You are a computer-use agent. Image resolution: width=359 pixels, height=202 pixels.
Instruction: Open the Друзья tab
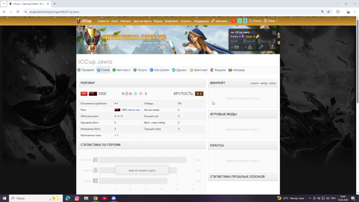pyautogui.click(x=179, y=70)
